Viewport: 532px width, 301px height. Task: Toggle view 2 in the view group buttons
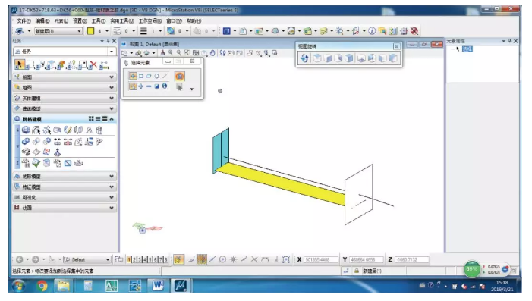pyautogui.click(x=134, y=259)
